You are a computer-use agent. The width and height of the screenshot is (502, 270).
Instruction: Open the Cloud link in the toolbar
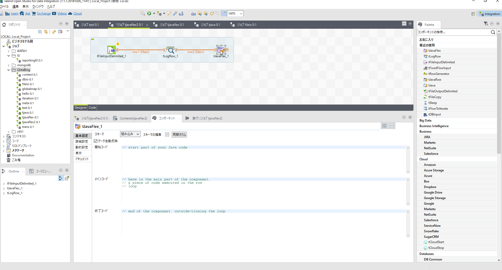(77, 13)
